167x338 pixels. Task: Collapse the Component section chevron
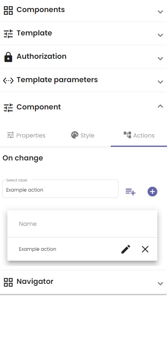160,106
